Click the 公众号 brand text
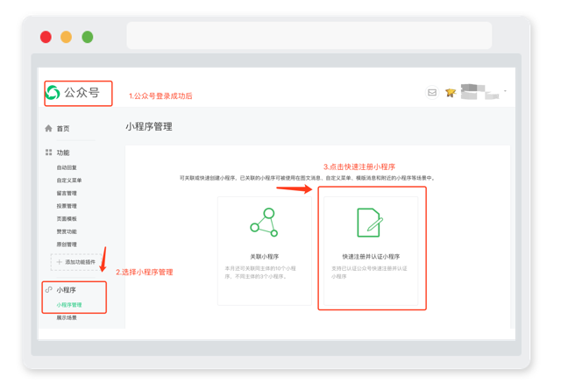The image size is (561, 390). coord(82,93)
